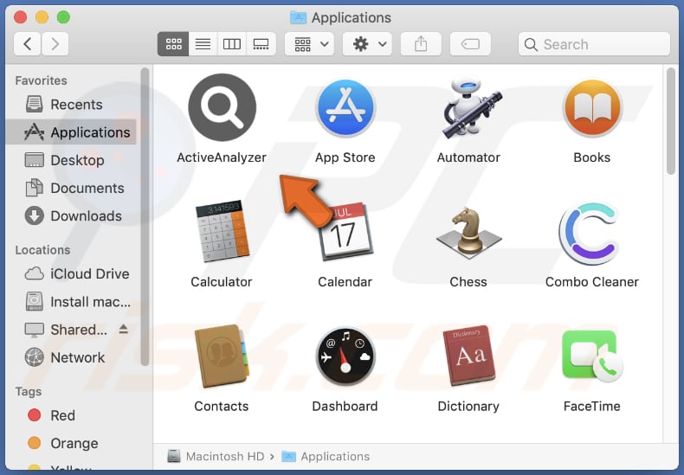Click the ActiveAnalyzer name label
The height and width of the screenshot is (475, 684).
(222, 157)
